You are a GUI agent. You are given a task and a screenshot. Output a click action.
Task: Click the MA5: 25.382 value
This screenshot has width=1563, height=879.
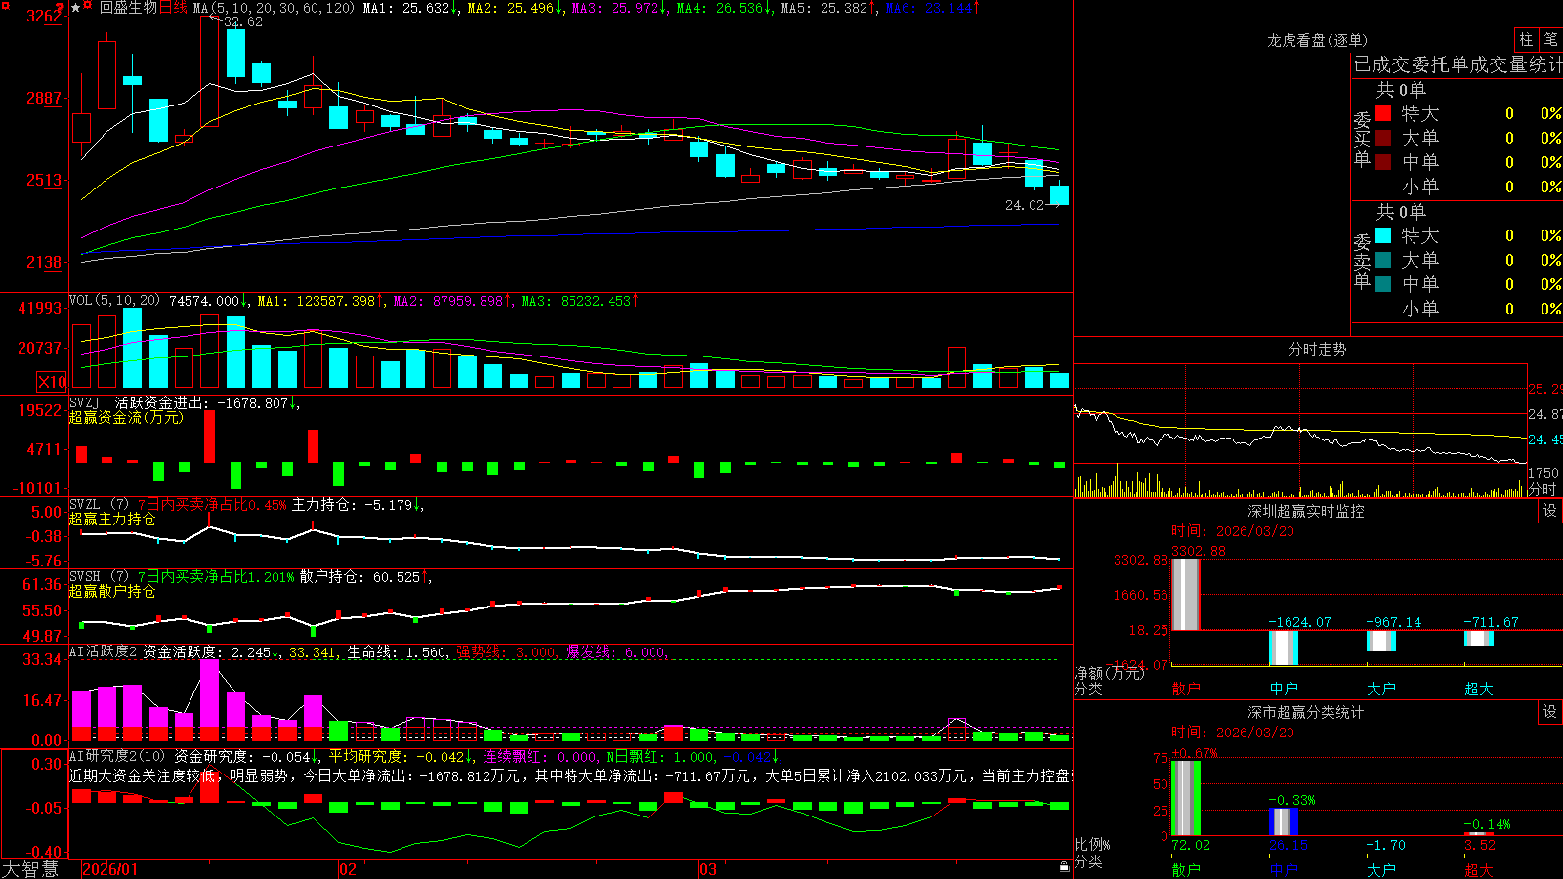[x=828, y=8]
